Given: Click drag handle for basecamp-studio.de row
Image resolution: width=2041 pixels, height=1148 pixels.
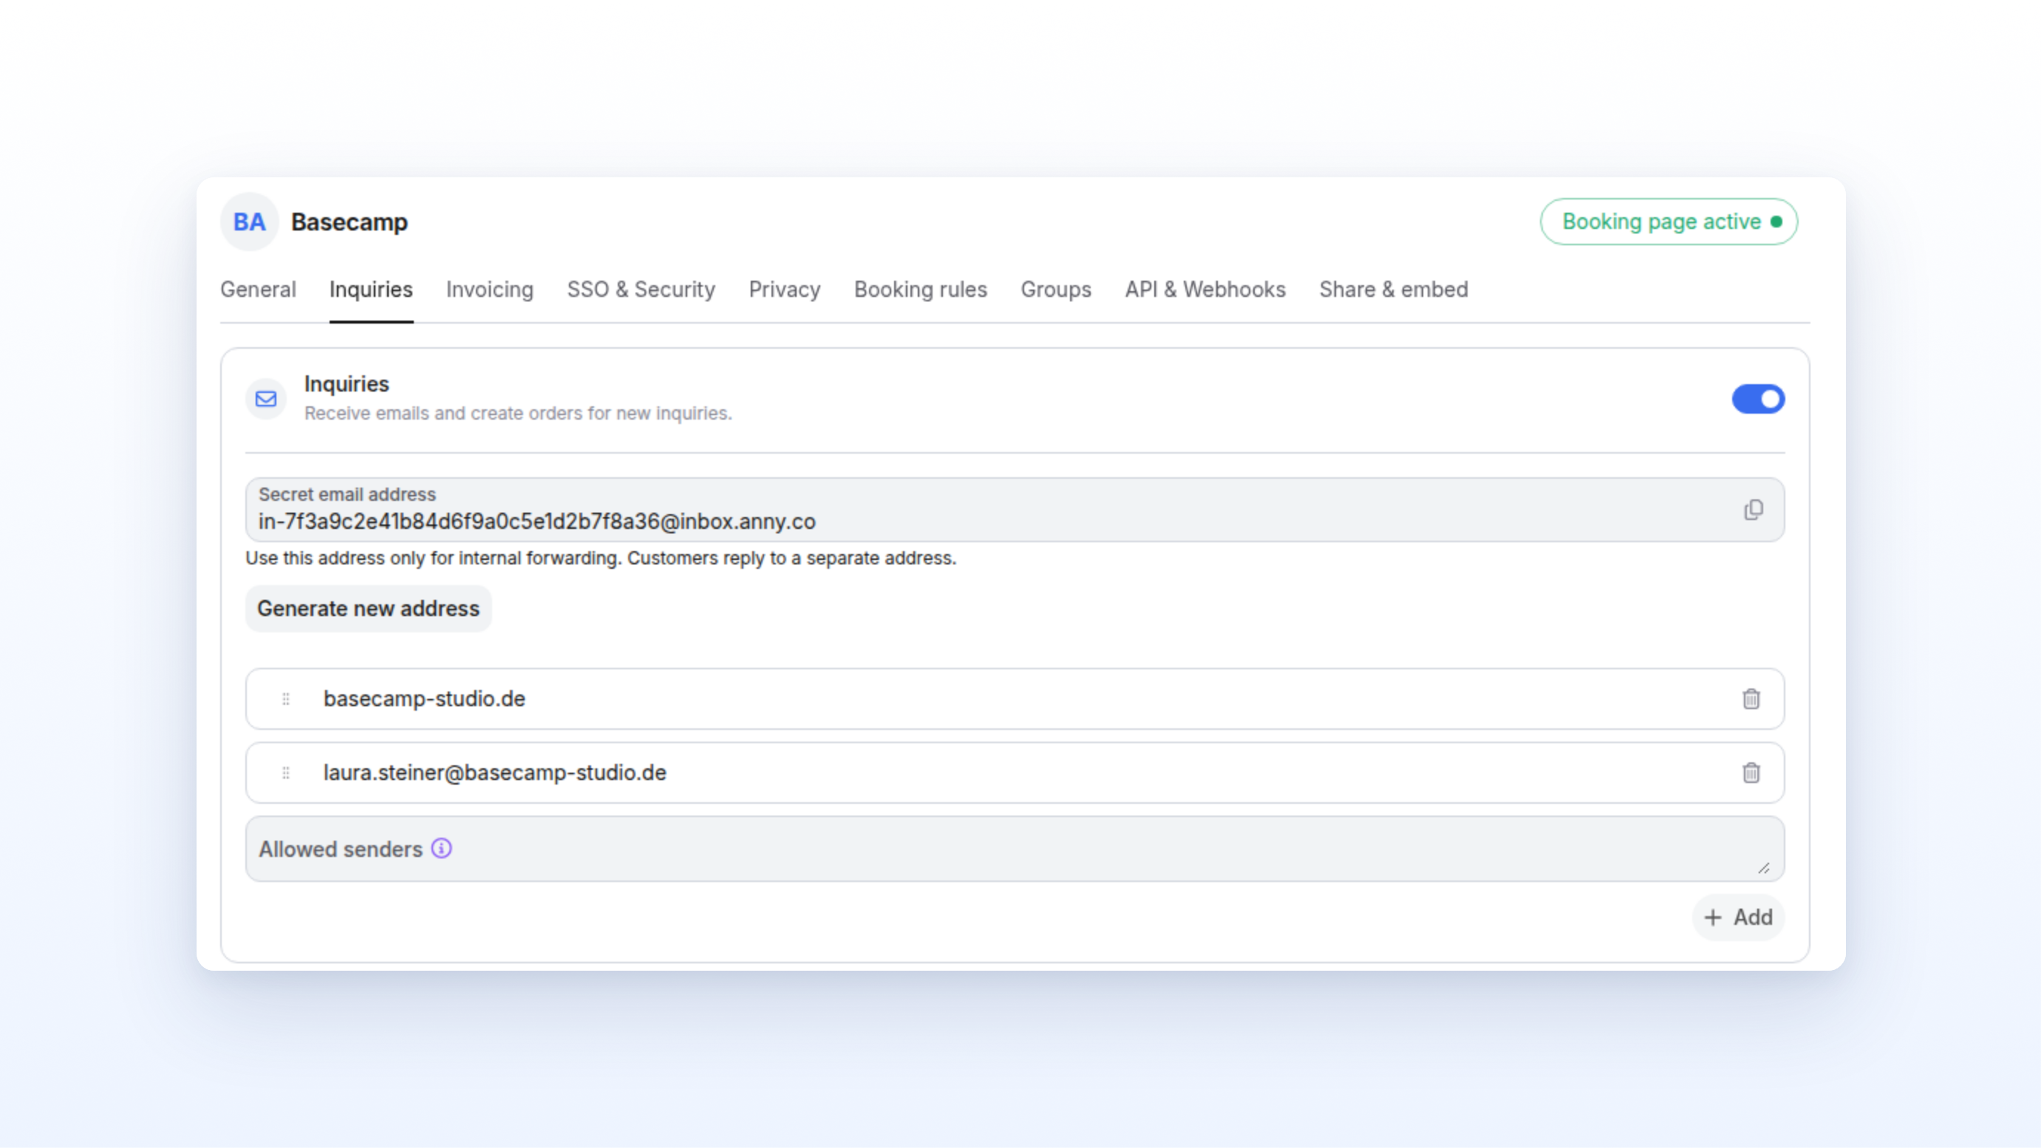Looking at the screenshot, I should point(286,699).
